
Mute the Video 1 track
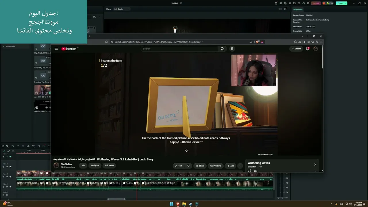[7, 187]
